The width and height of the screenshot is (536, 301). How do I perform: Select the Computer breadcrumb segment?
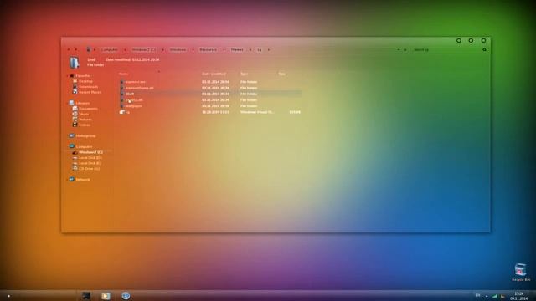point(110,50)
